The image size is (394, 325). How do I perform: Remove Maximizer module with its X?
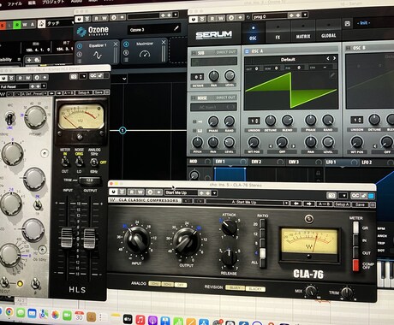point(164,42)
